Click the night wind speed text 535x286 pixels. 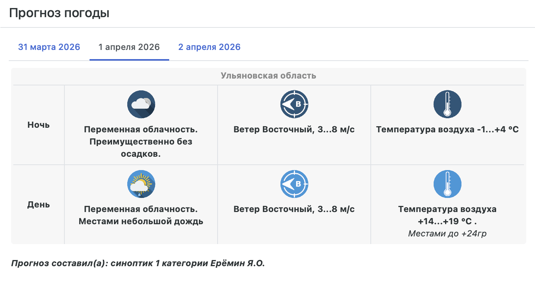tap(294, 130)
